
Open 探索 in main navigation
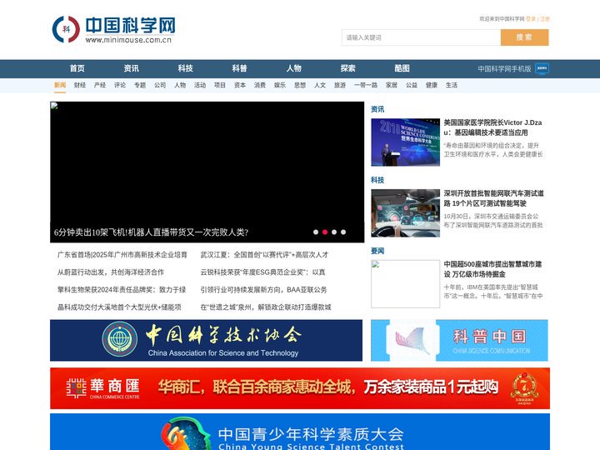click(347, 68)
